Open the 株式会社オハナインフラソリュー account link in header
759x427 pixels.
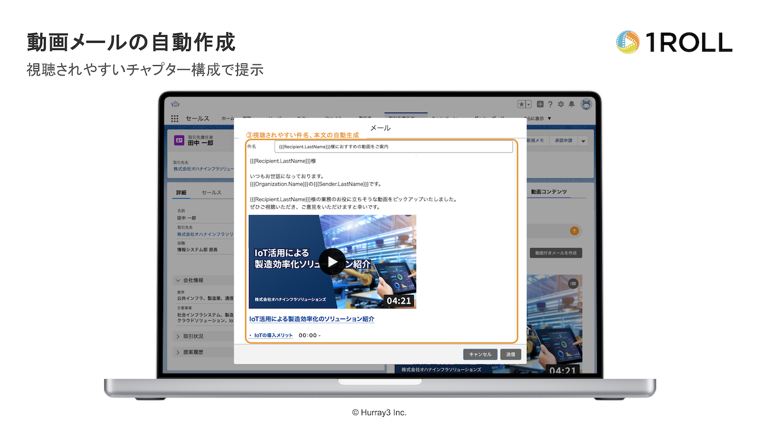(203, 169)
